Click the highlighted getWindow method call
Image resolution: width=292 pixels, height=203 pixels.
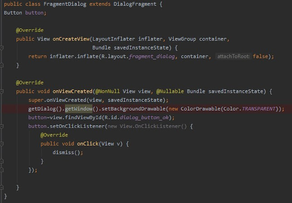79,109
